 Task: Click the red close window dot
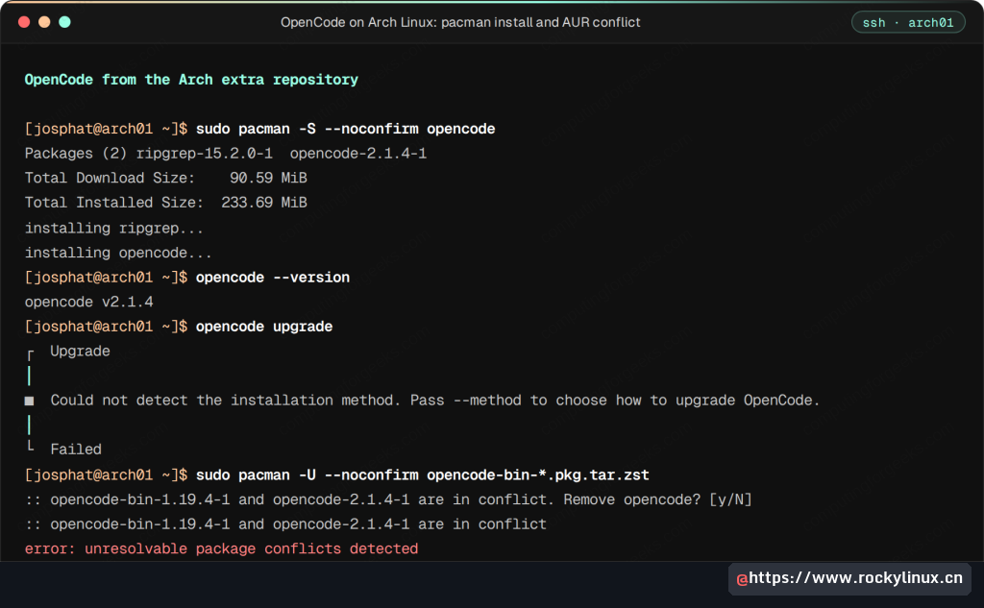[x=24, y=22]
